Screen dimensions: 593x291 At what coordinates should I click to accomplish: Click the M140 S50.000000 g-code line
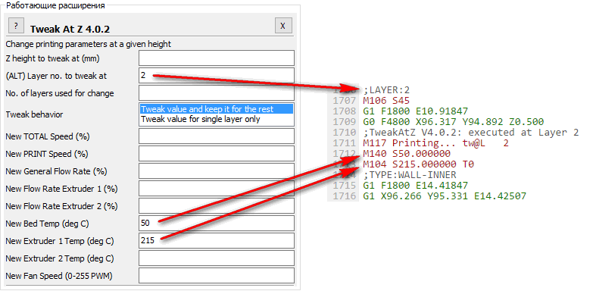pos(407,154)
